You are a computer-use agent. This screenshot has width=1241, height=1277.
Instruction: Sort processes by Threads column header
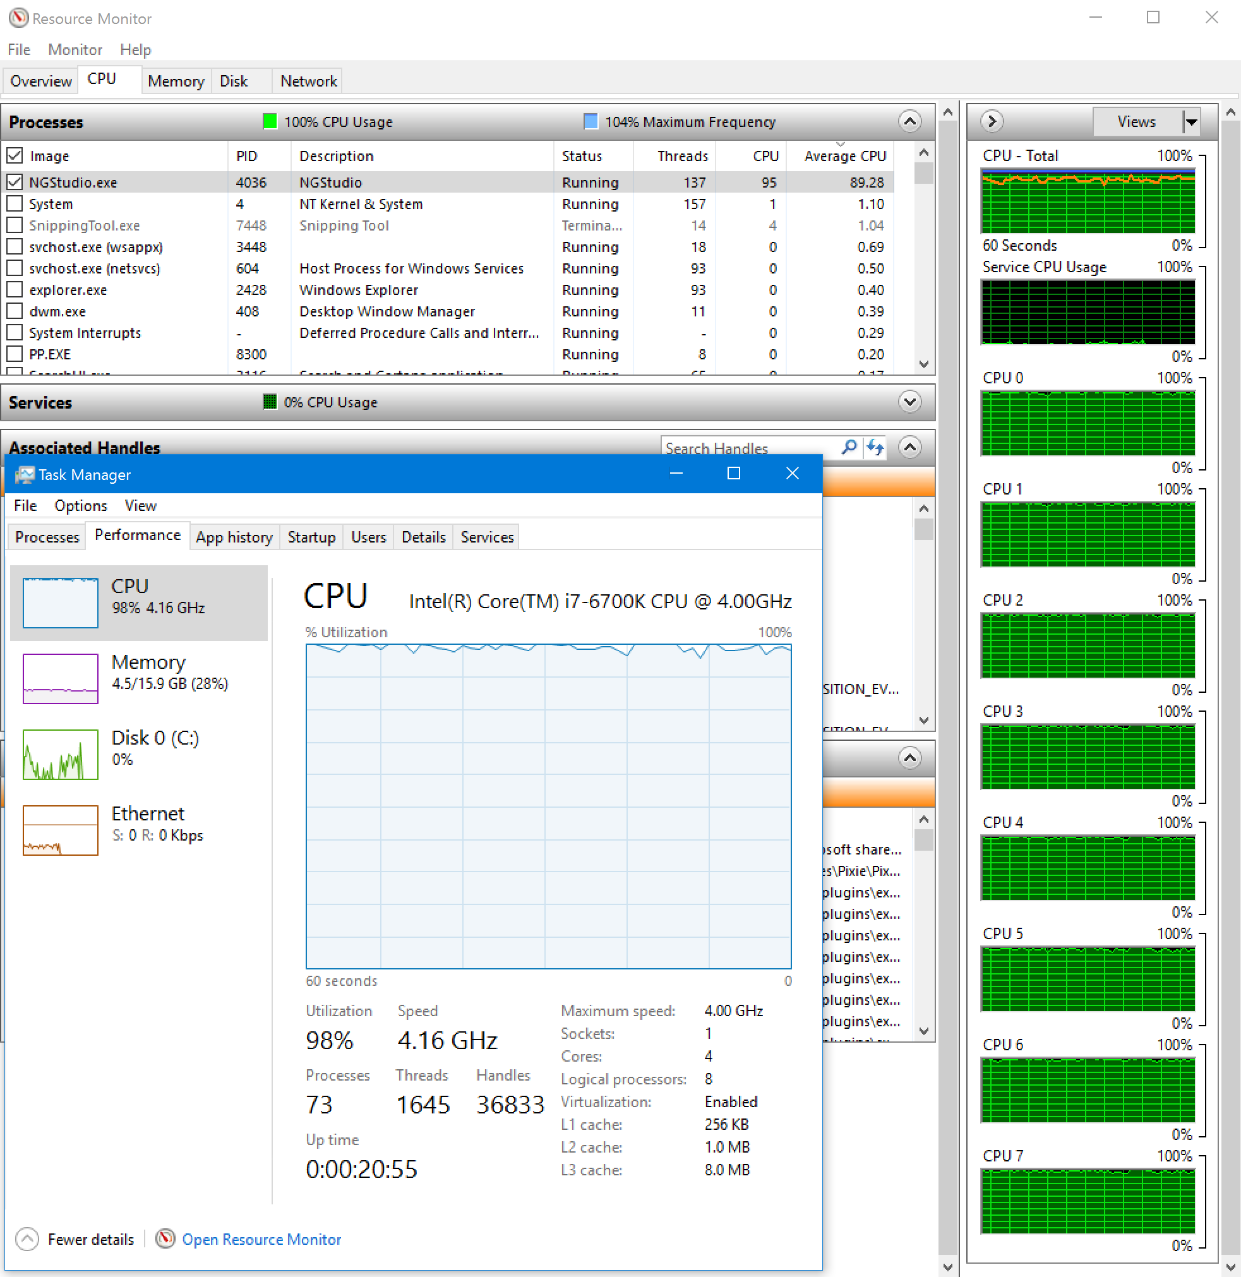coord(674,156)
